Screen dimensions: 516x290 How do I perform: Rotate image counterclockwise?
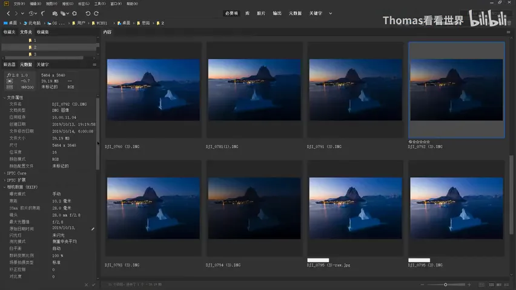coord(88,13)
